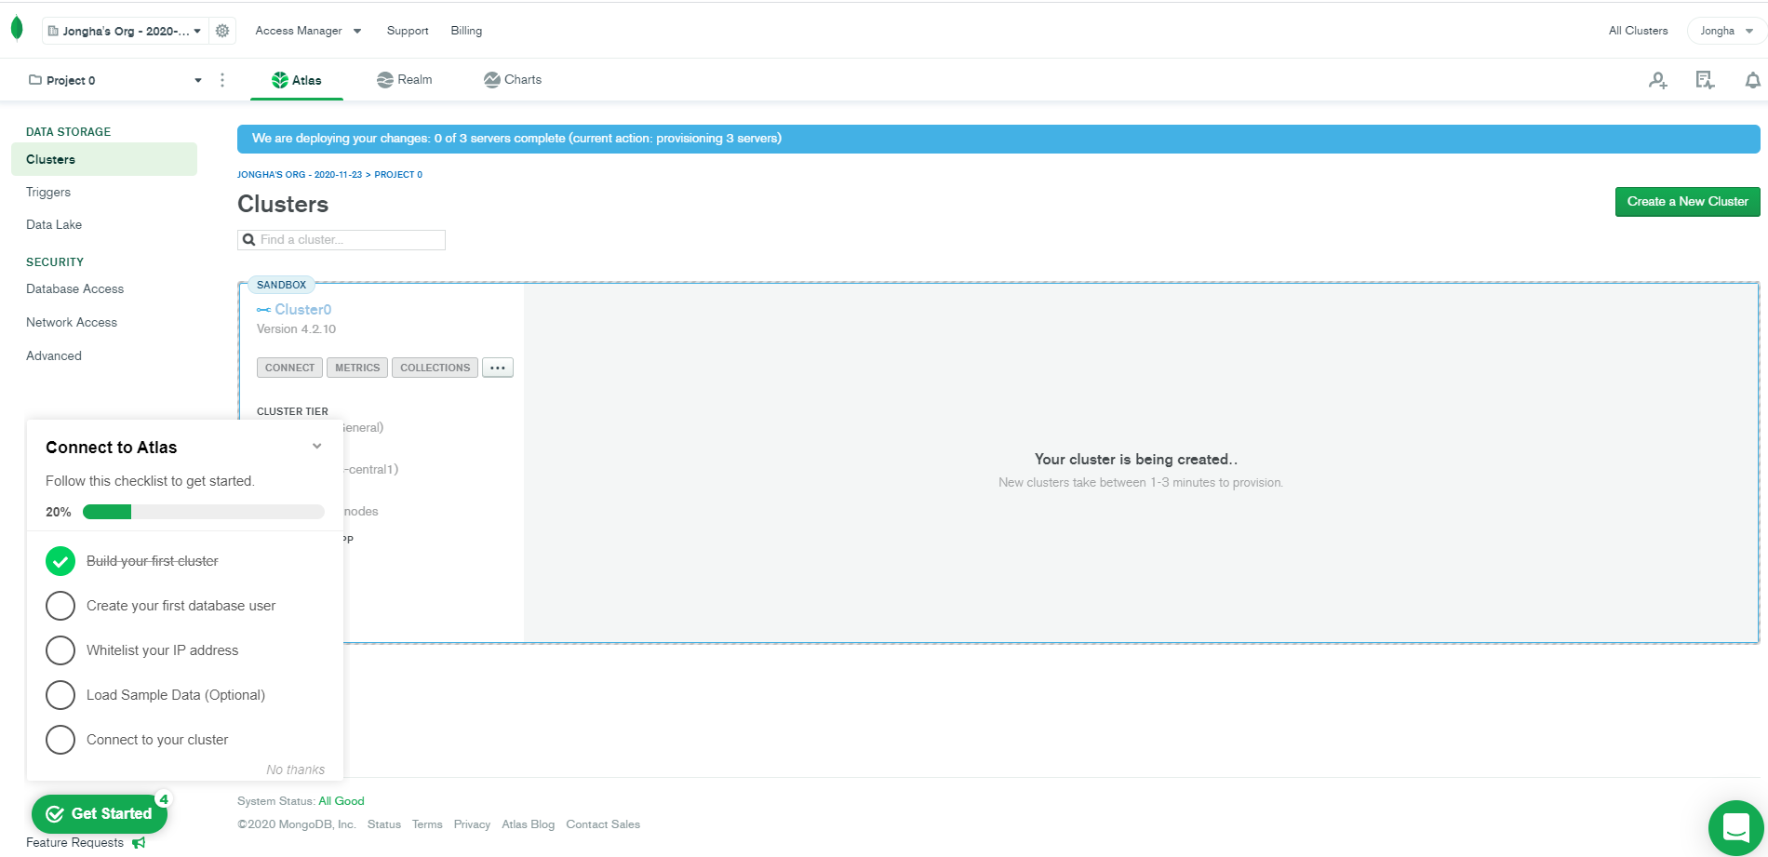Click completed Build your first cluster checkmark
Viewport: 1768px width, 857px height.
pyautogui.click(x=60, y=561)
